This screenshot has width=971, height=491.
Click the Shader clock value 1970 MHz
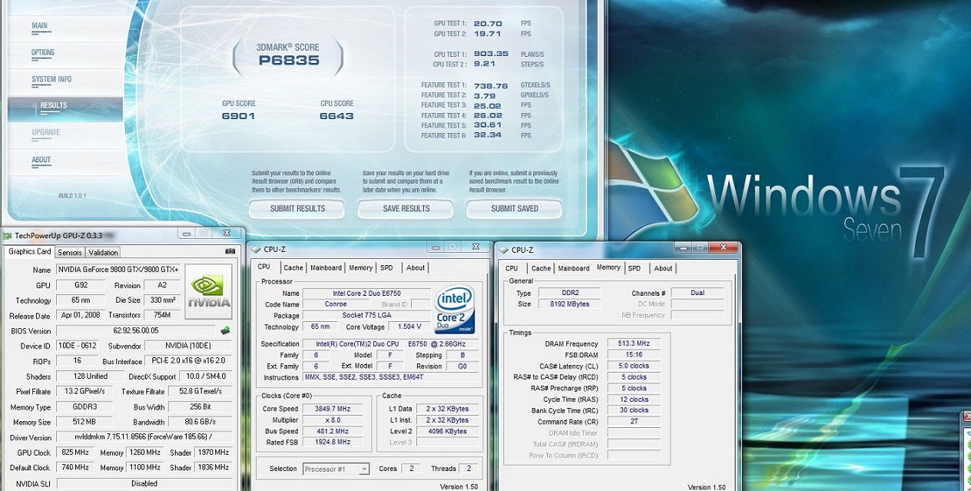click(213, 453)
